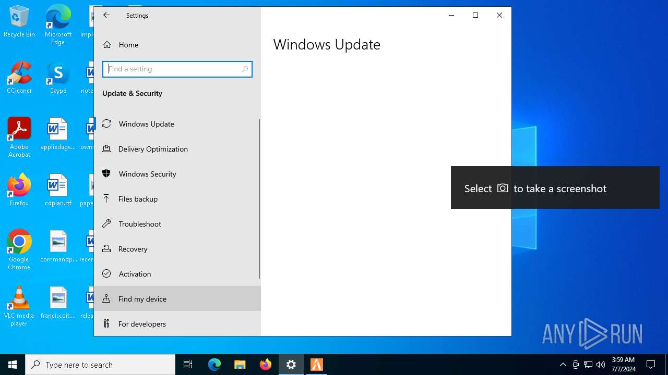Click the network tray icon

pos(588,365)
